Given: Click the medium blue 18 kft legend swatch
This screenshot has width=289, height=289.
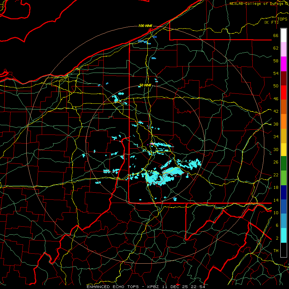Looking at the screenshot, I should (x=284, y=206).
